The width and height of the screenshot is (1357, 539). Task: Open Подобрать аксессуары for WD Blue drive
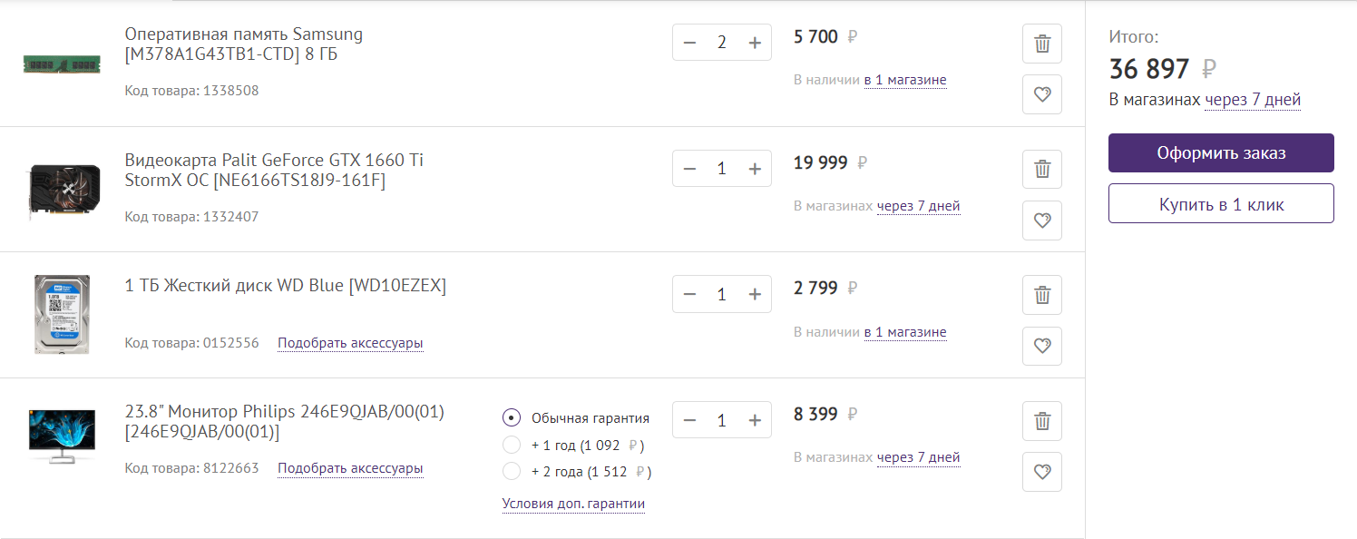click(350, 343)
